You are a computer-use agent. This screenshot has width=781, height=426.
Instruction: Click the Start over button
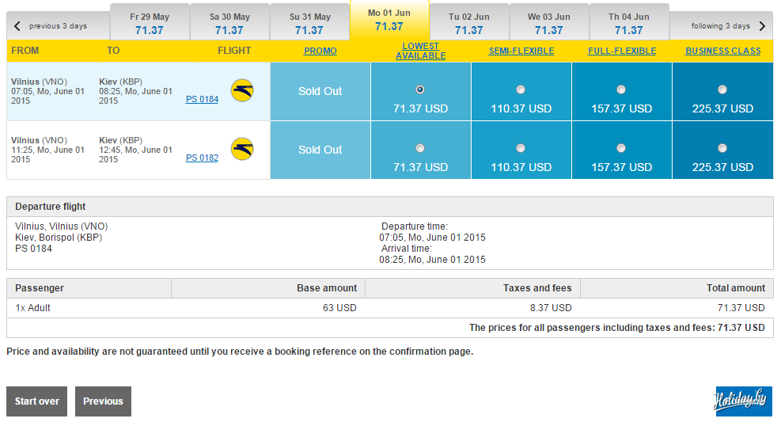coord(37,401)
